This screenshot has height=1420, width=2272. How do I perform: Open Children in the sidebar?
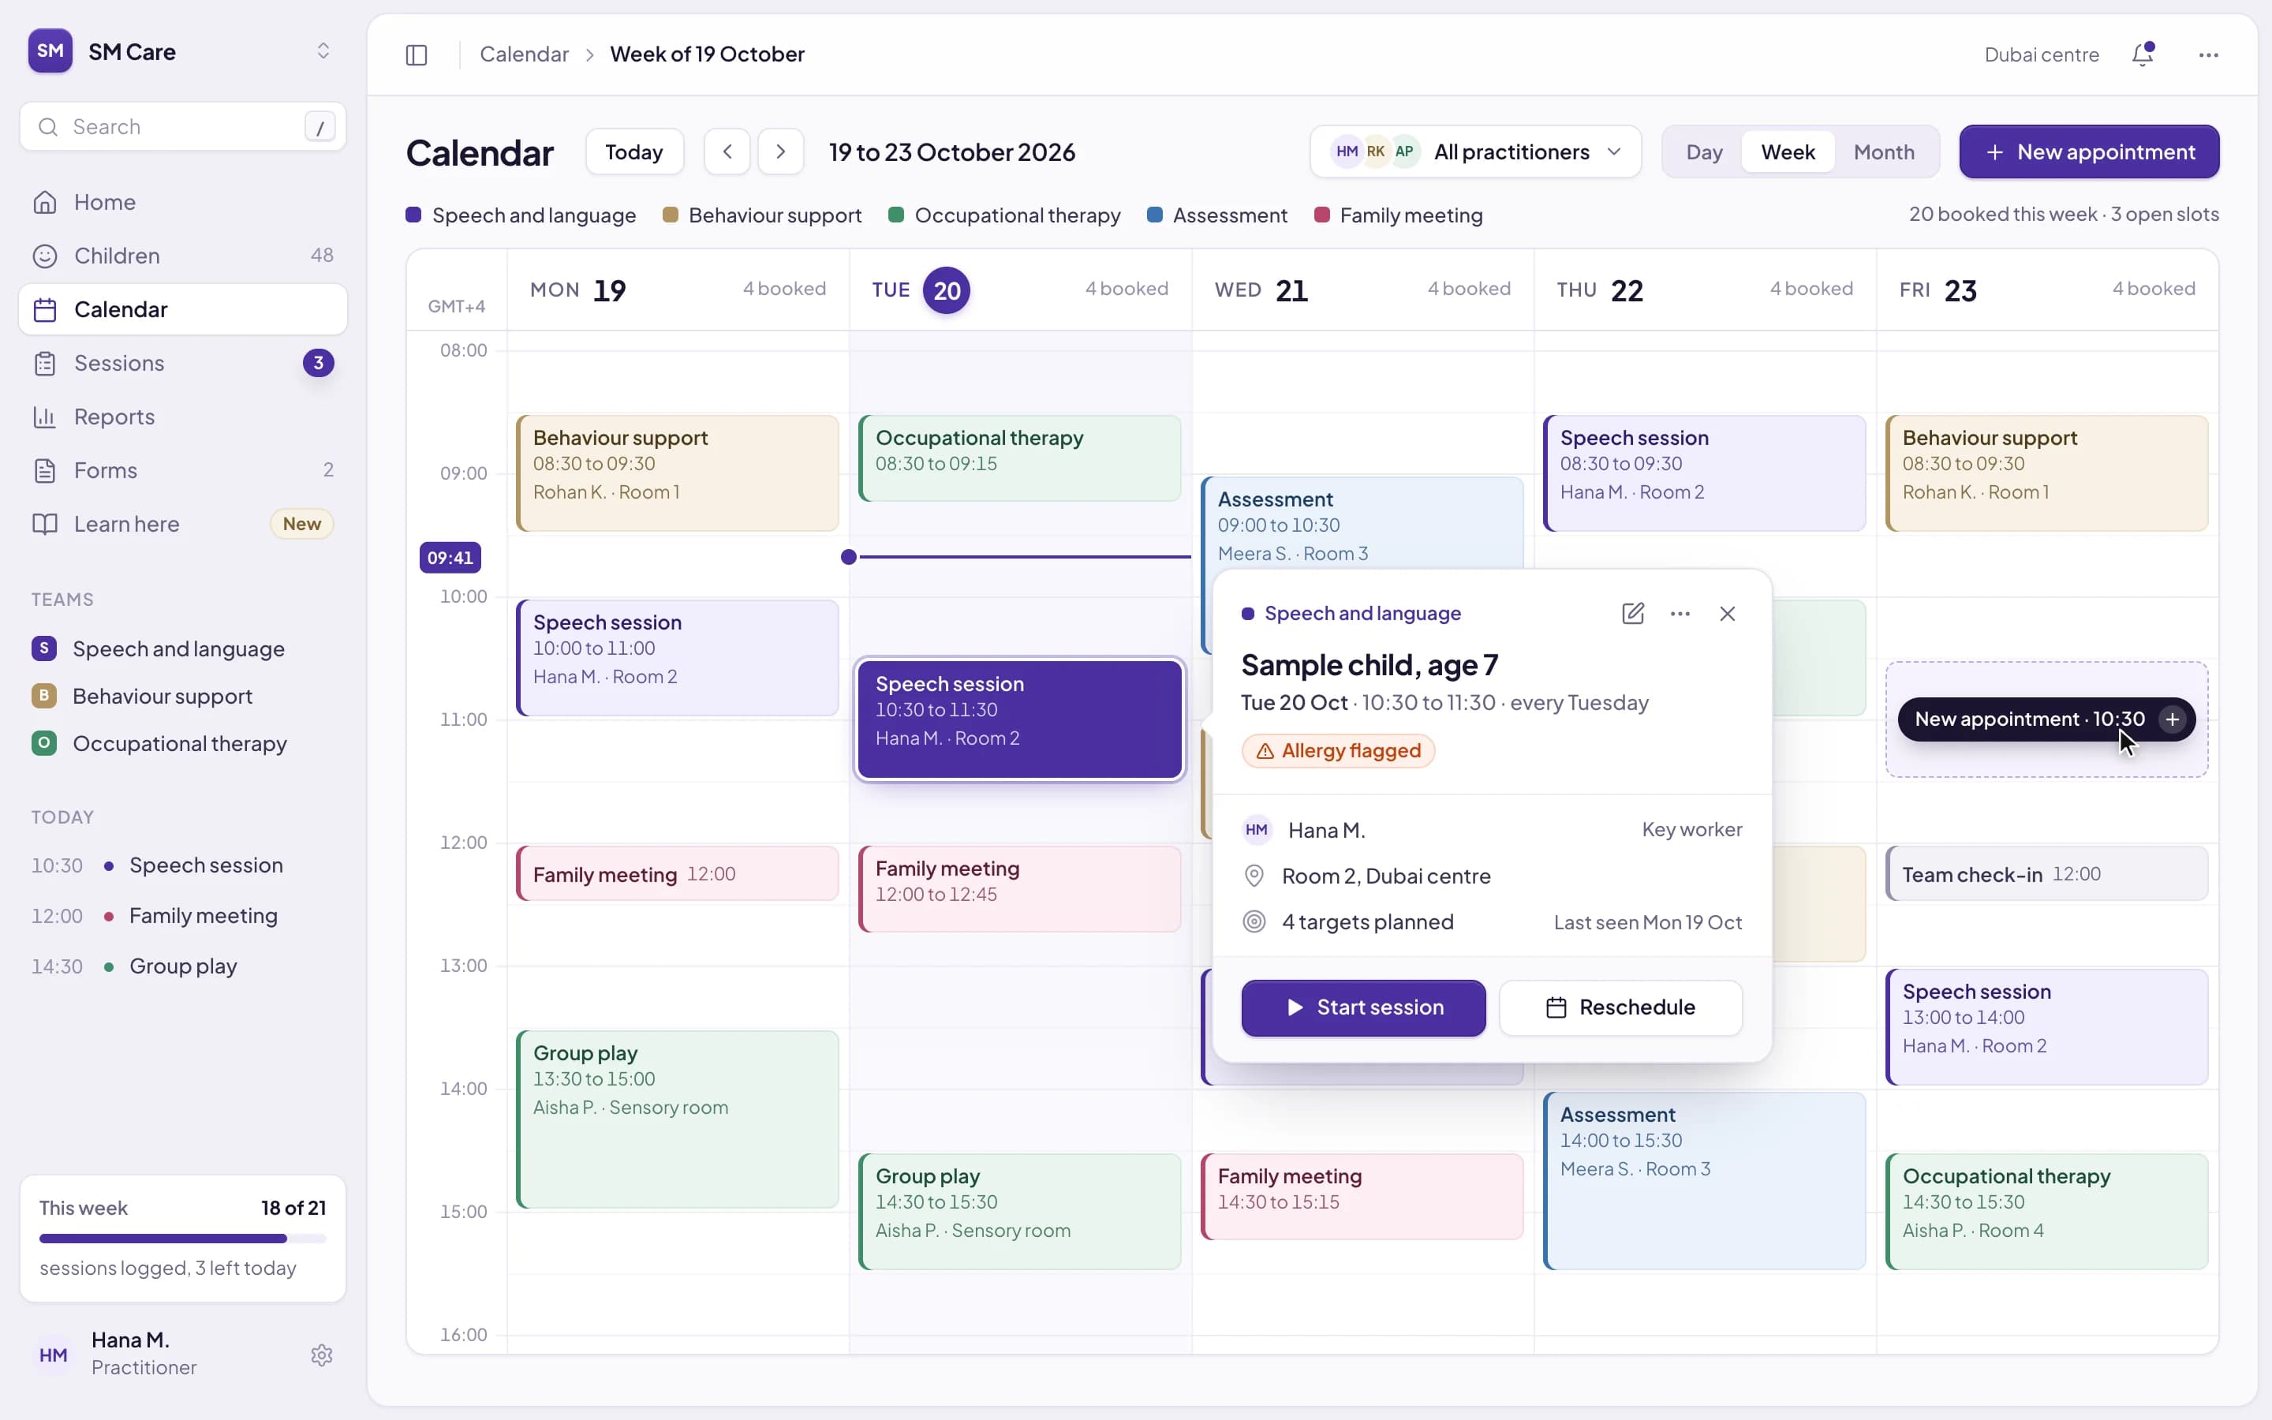click(183, 256)
